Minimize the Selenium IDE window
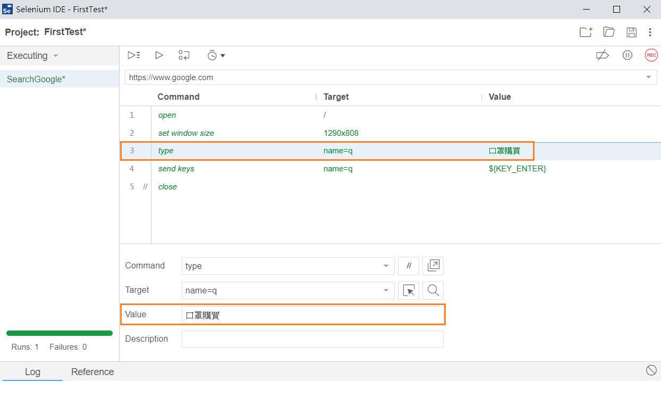Image resolution: width=661 pixels, height=408 pixels. point(586,10)
